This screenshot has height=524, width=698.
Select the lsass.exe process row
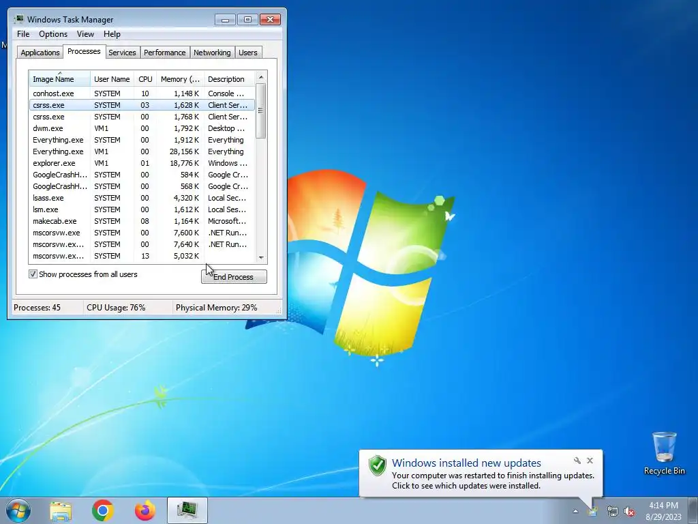pos(142,198)
